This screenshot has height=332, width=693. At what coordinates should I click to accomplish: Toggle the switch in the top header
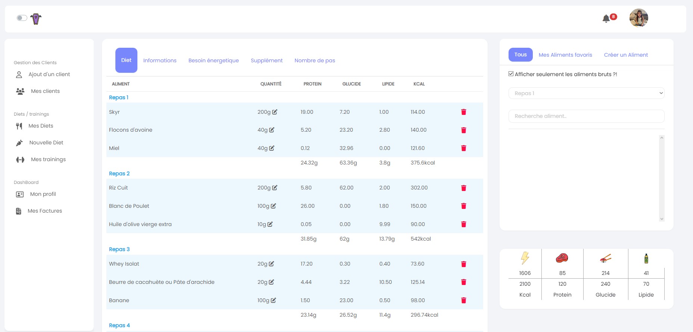(x=22, y=18)
